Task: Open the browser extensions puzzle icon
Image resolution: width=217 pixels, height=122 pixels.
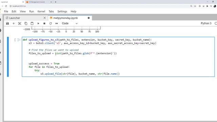Action: click(x=207, y=6)
